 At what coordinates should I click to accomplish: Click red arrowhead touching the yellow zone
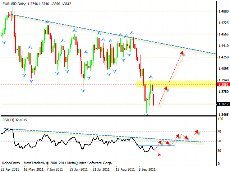166,88
